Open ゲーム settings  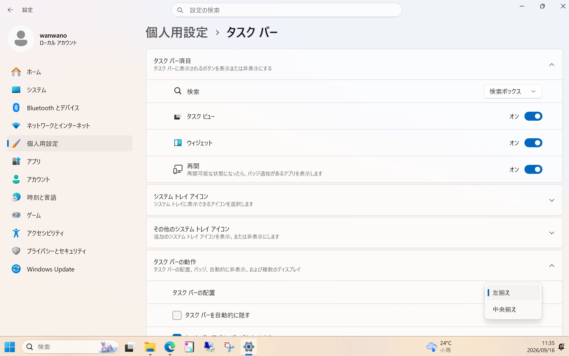click(70, 215)
